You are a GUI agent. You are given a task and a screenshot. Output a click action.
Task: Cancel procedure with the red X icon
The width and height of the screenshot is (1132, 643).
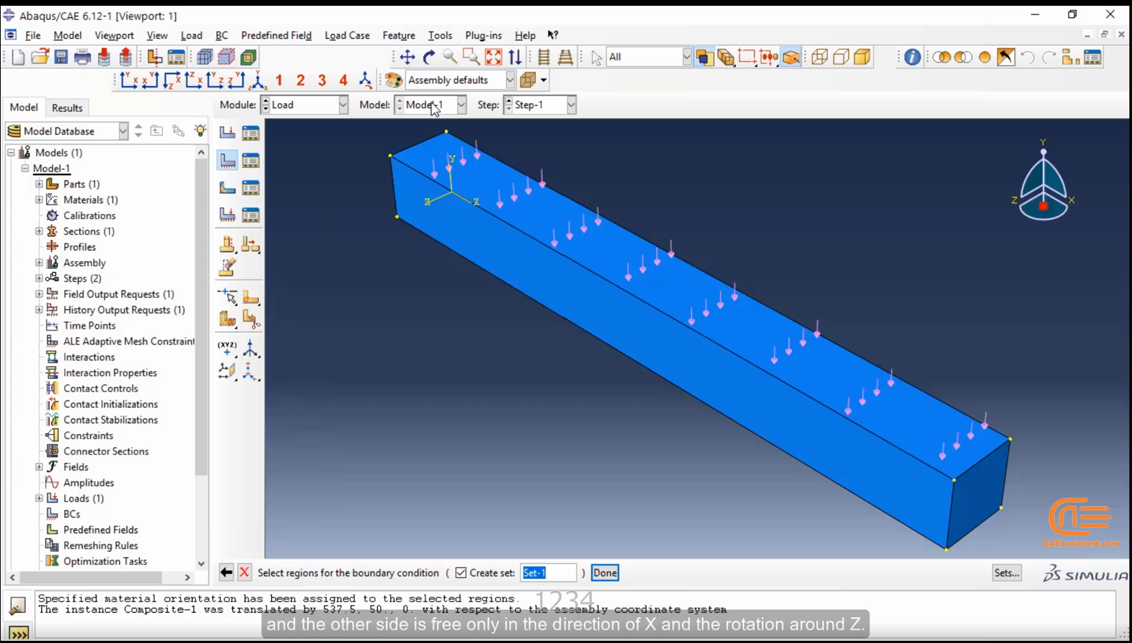(x=244, y=572)
